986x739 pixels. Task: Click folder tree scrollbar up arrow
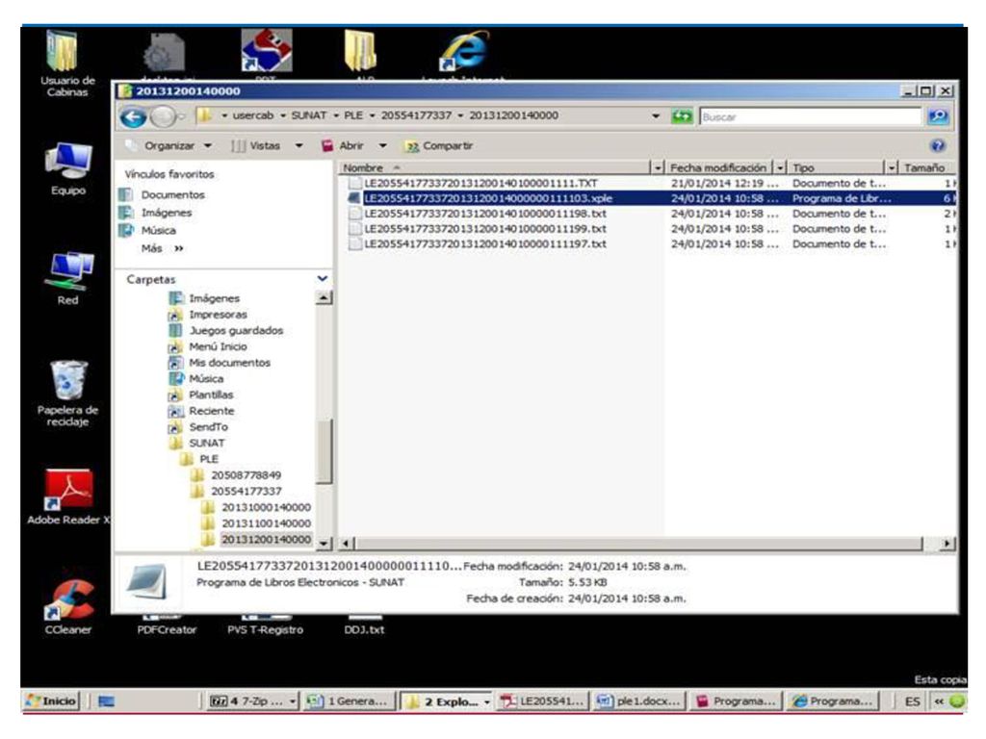point(324,297)
